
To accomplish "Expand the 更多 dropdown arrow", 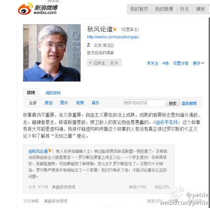I will 203,63.
